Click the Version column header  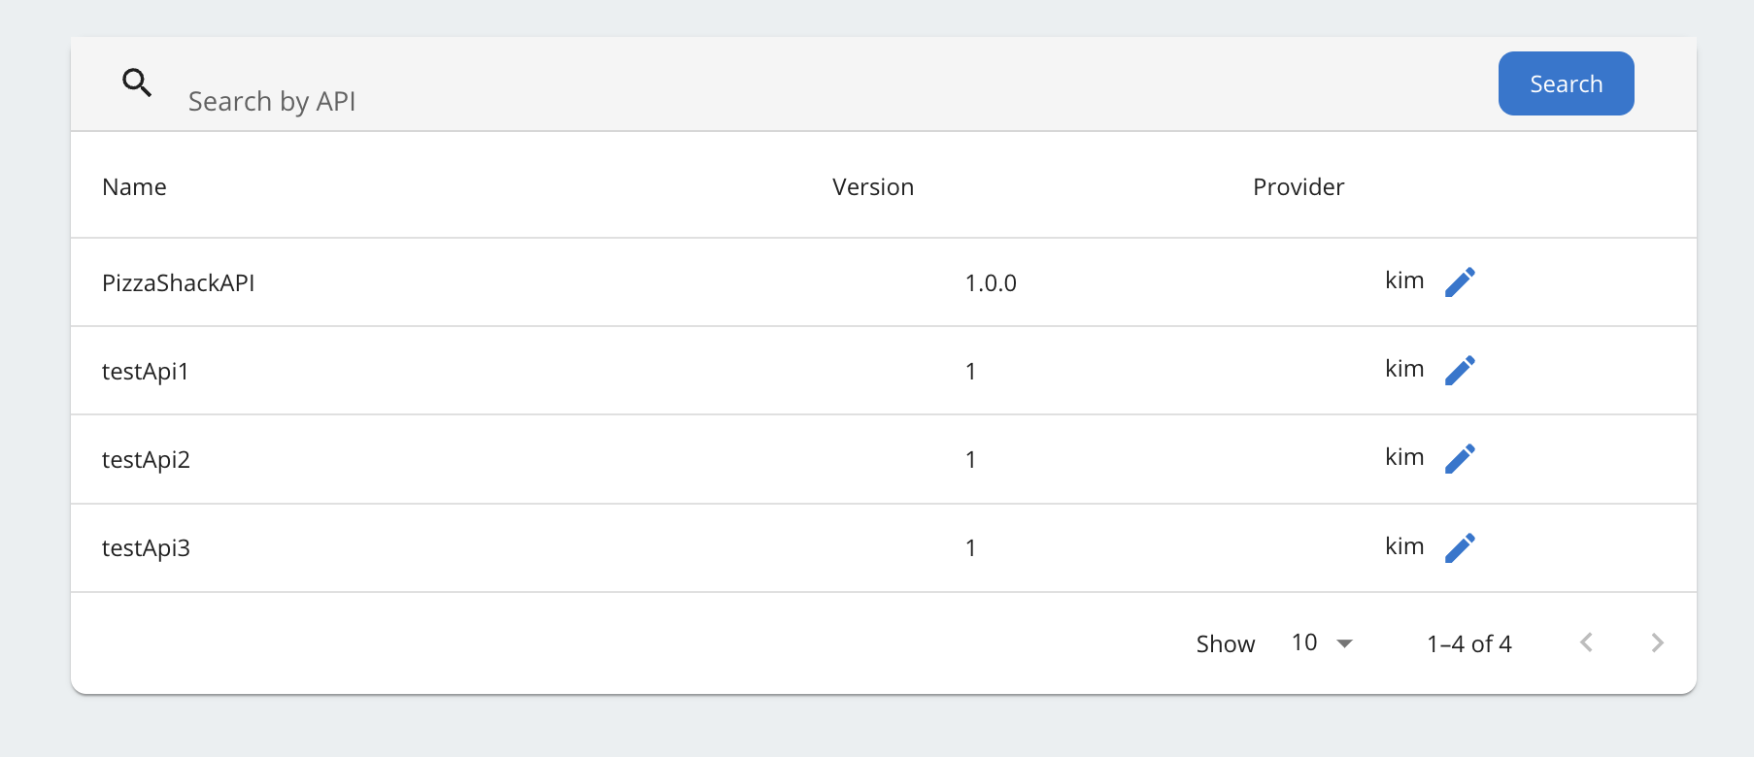872,186
